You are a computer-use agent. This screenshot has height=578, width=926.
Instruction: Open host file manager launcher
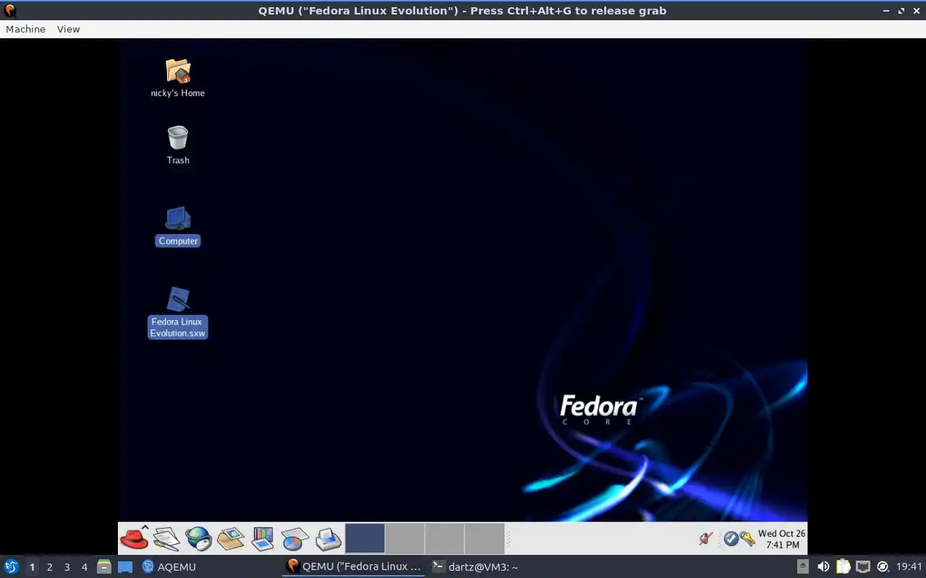pos(104,566)
